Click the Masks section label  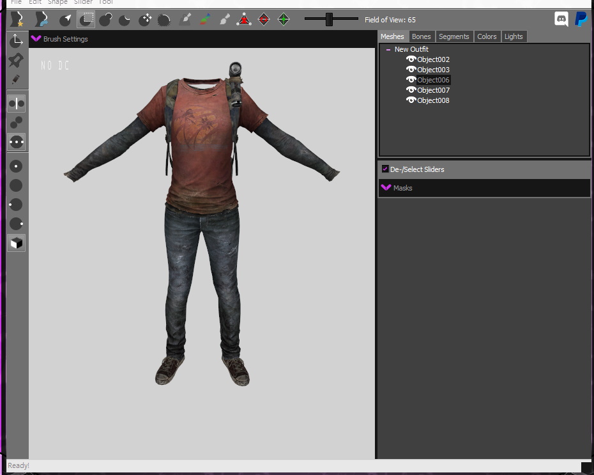pyautogui.click(x=402, y=188)
